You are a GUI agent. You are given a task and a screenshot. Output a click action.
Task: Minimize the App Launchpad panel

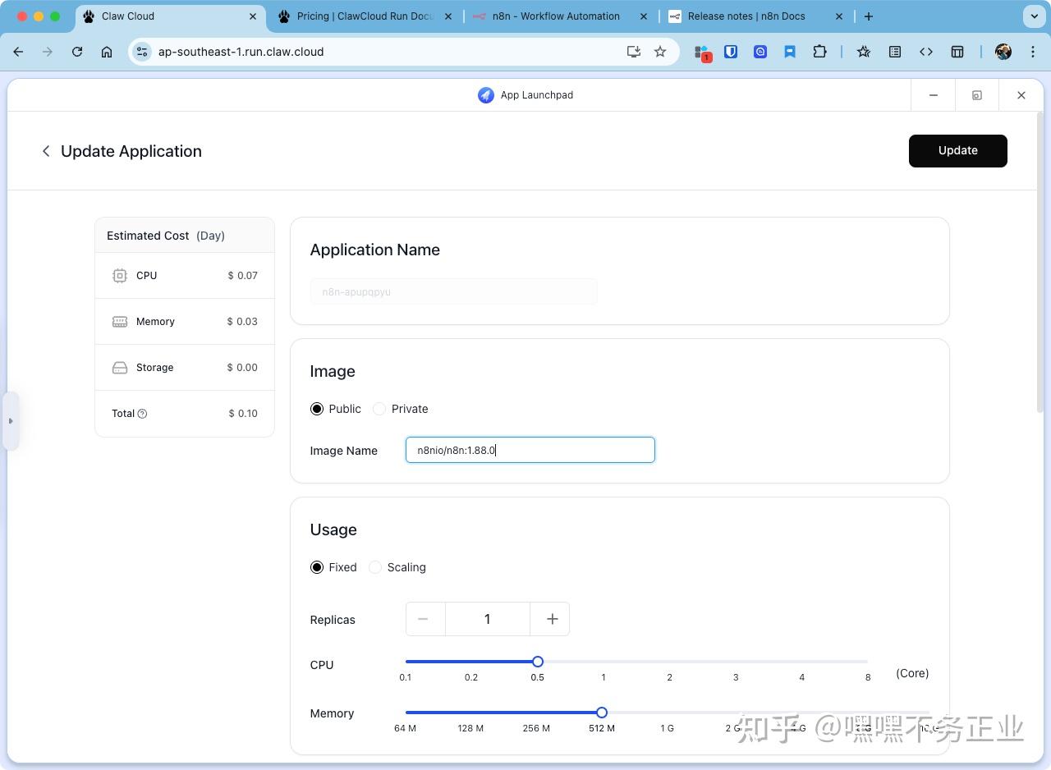(x=934, y=95)
